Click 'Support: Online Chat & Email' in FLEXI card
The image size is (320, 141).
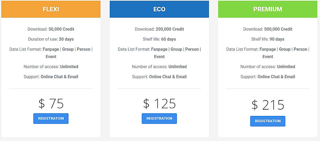51,76
